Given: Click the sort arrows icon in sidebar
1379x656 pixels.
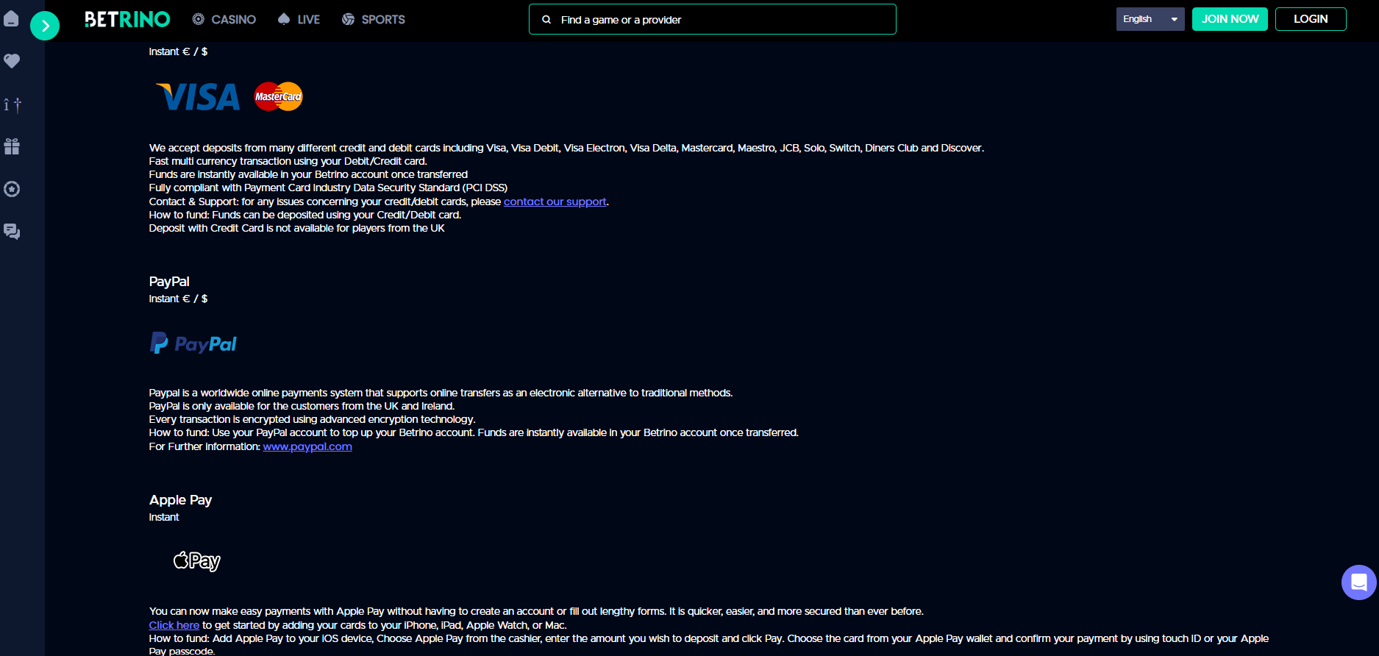Looking at the screenshot, I should point(12,104).
